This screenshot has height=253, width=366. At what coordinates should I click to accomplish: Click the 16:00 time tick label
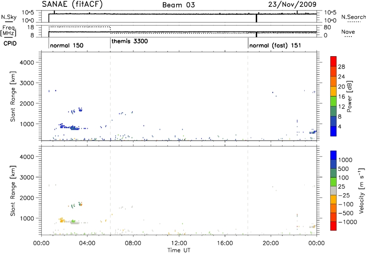coord(225,243)
